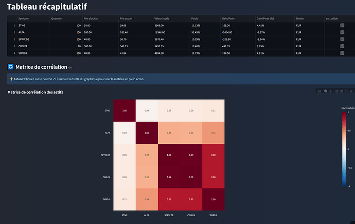Click the Zoom out minus icon
Image resolution: width=355 pixels, height=224 pixels.
pos(341,91)
